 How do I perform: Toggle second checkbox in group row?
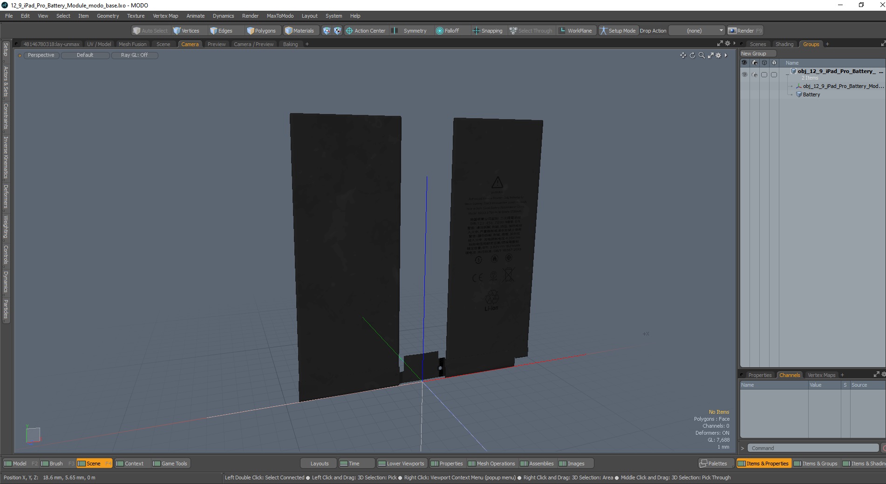coord(774,74)
